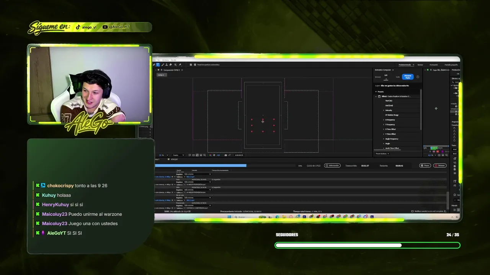The width and height of the screenshot is (490, 275).
Task: Toggle the top checkbox in right text panel
Action: point(454,166)
